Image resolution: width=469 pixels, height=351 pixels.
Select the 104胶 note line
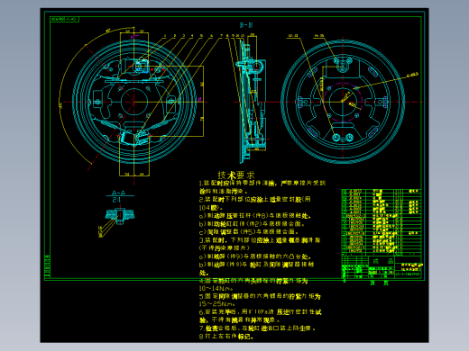click(x=211, y=208)
